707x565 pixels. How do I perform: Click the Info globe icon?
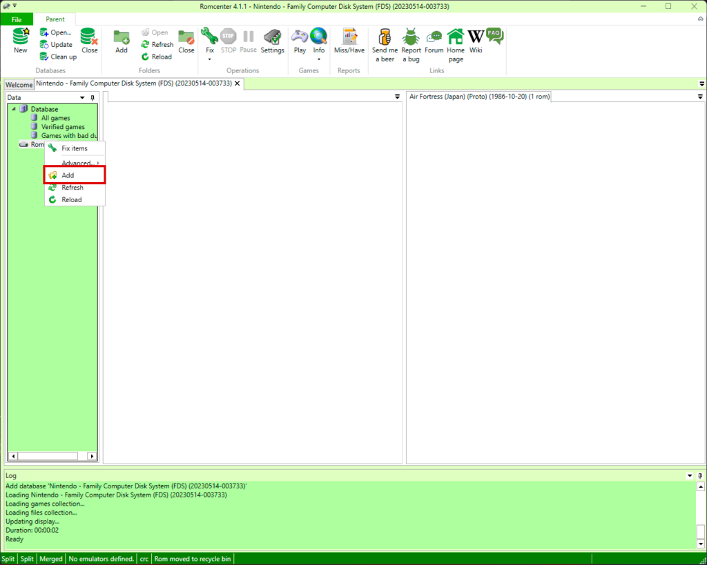point(319,36)
